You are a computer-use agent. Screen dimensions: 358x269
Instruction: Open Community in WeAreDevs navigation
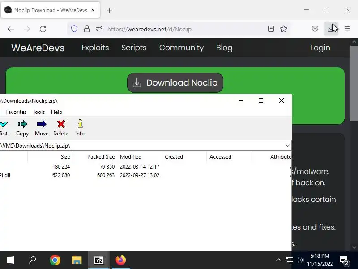(x=181, y=48)
